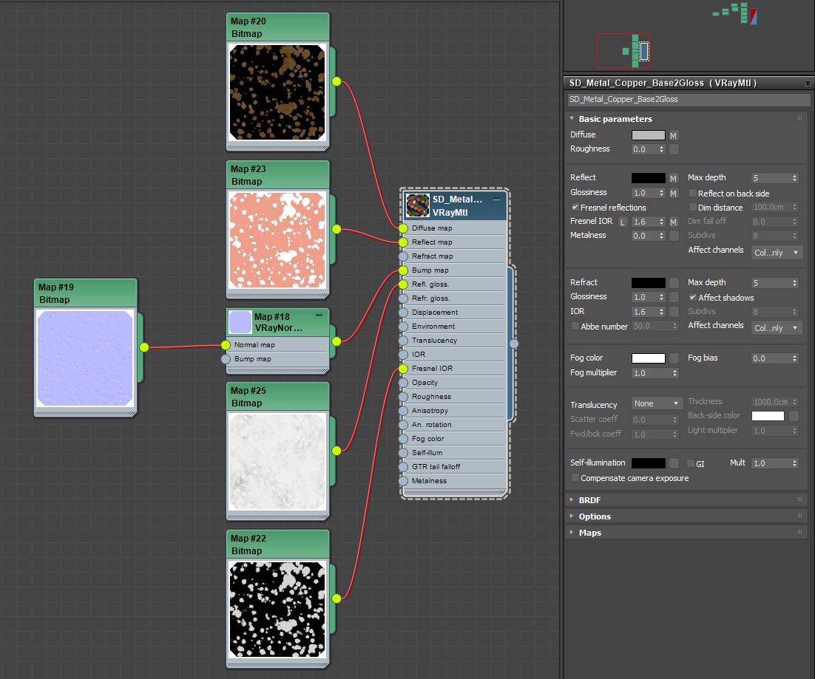
Task: Click the VRayMtl Bump map input socket
Action: point(403,270)
